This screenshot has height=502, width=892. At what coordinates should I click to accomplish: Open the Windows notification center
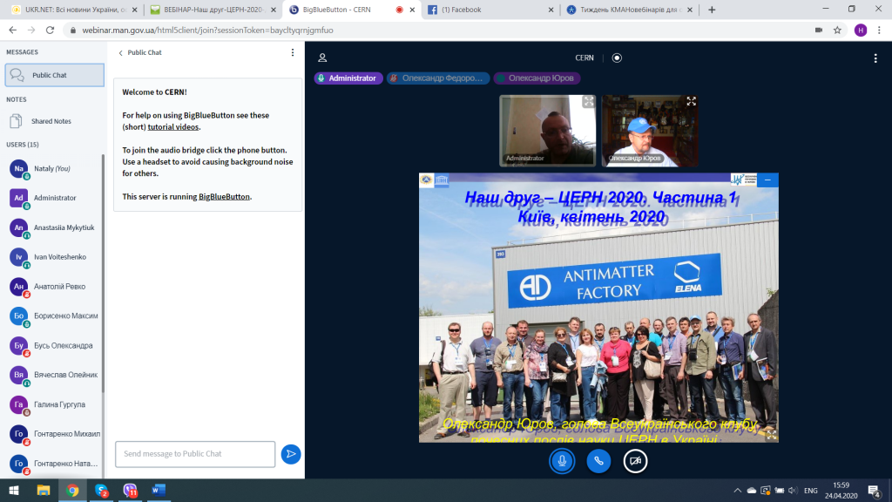pyautogui.click(x=875, y=490)
